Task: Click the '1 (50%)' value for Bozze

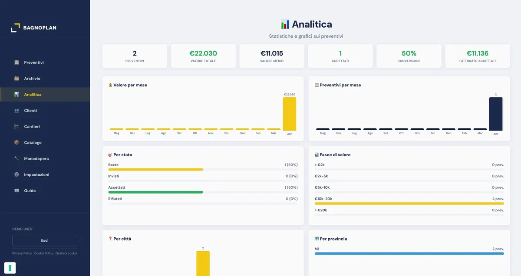Action: [x=291, y=165]
